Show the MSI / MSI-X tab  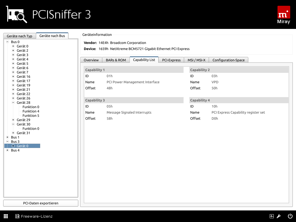197,60
